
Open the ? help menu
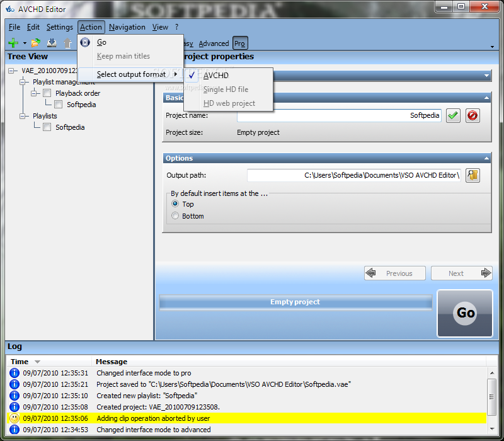[x=176, y=27]
